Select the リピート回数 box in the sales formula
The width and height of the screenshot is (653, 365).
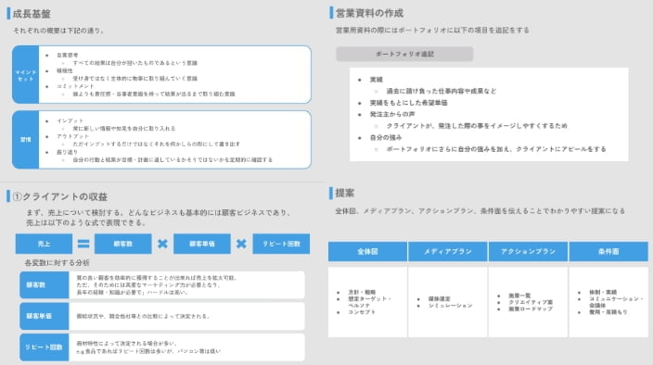coord(281,244)
